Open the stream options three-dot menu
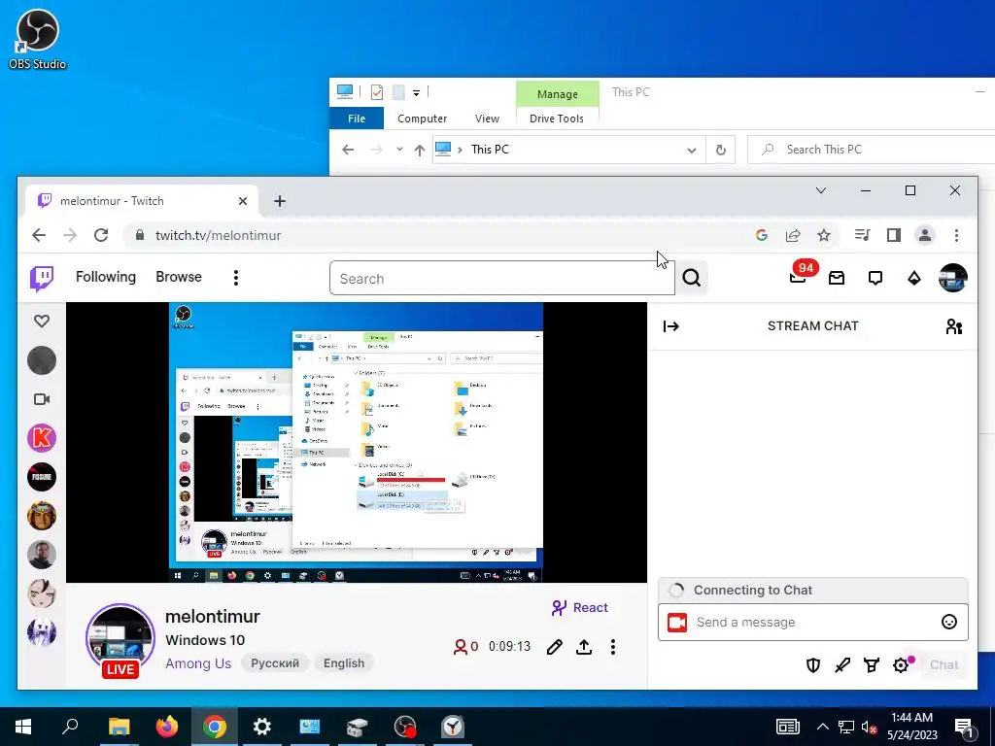Image resolution: width=995 pixels, height=746 pixels. pos(612,646)
